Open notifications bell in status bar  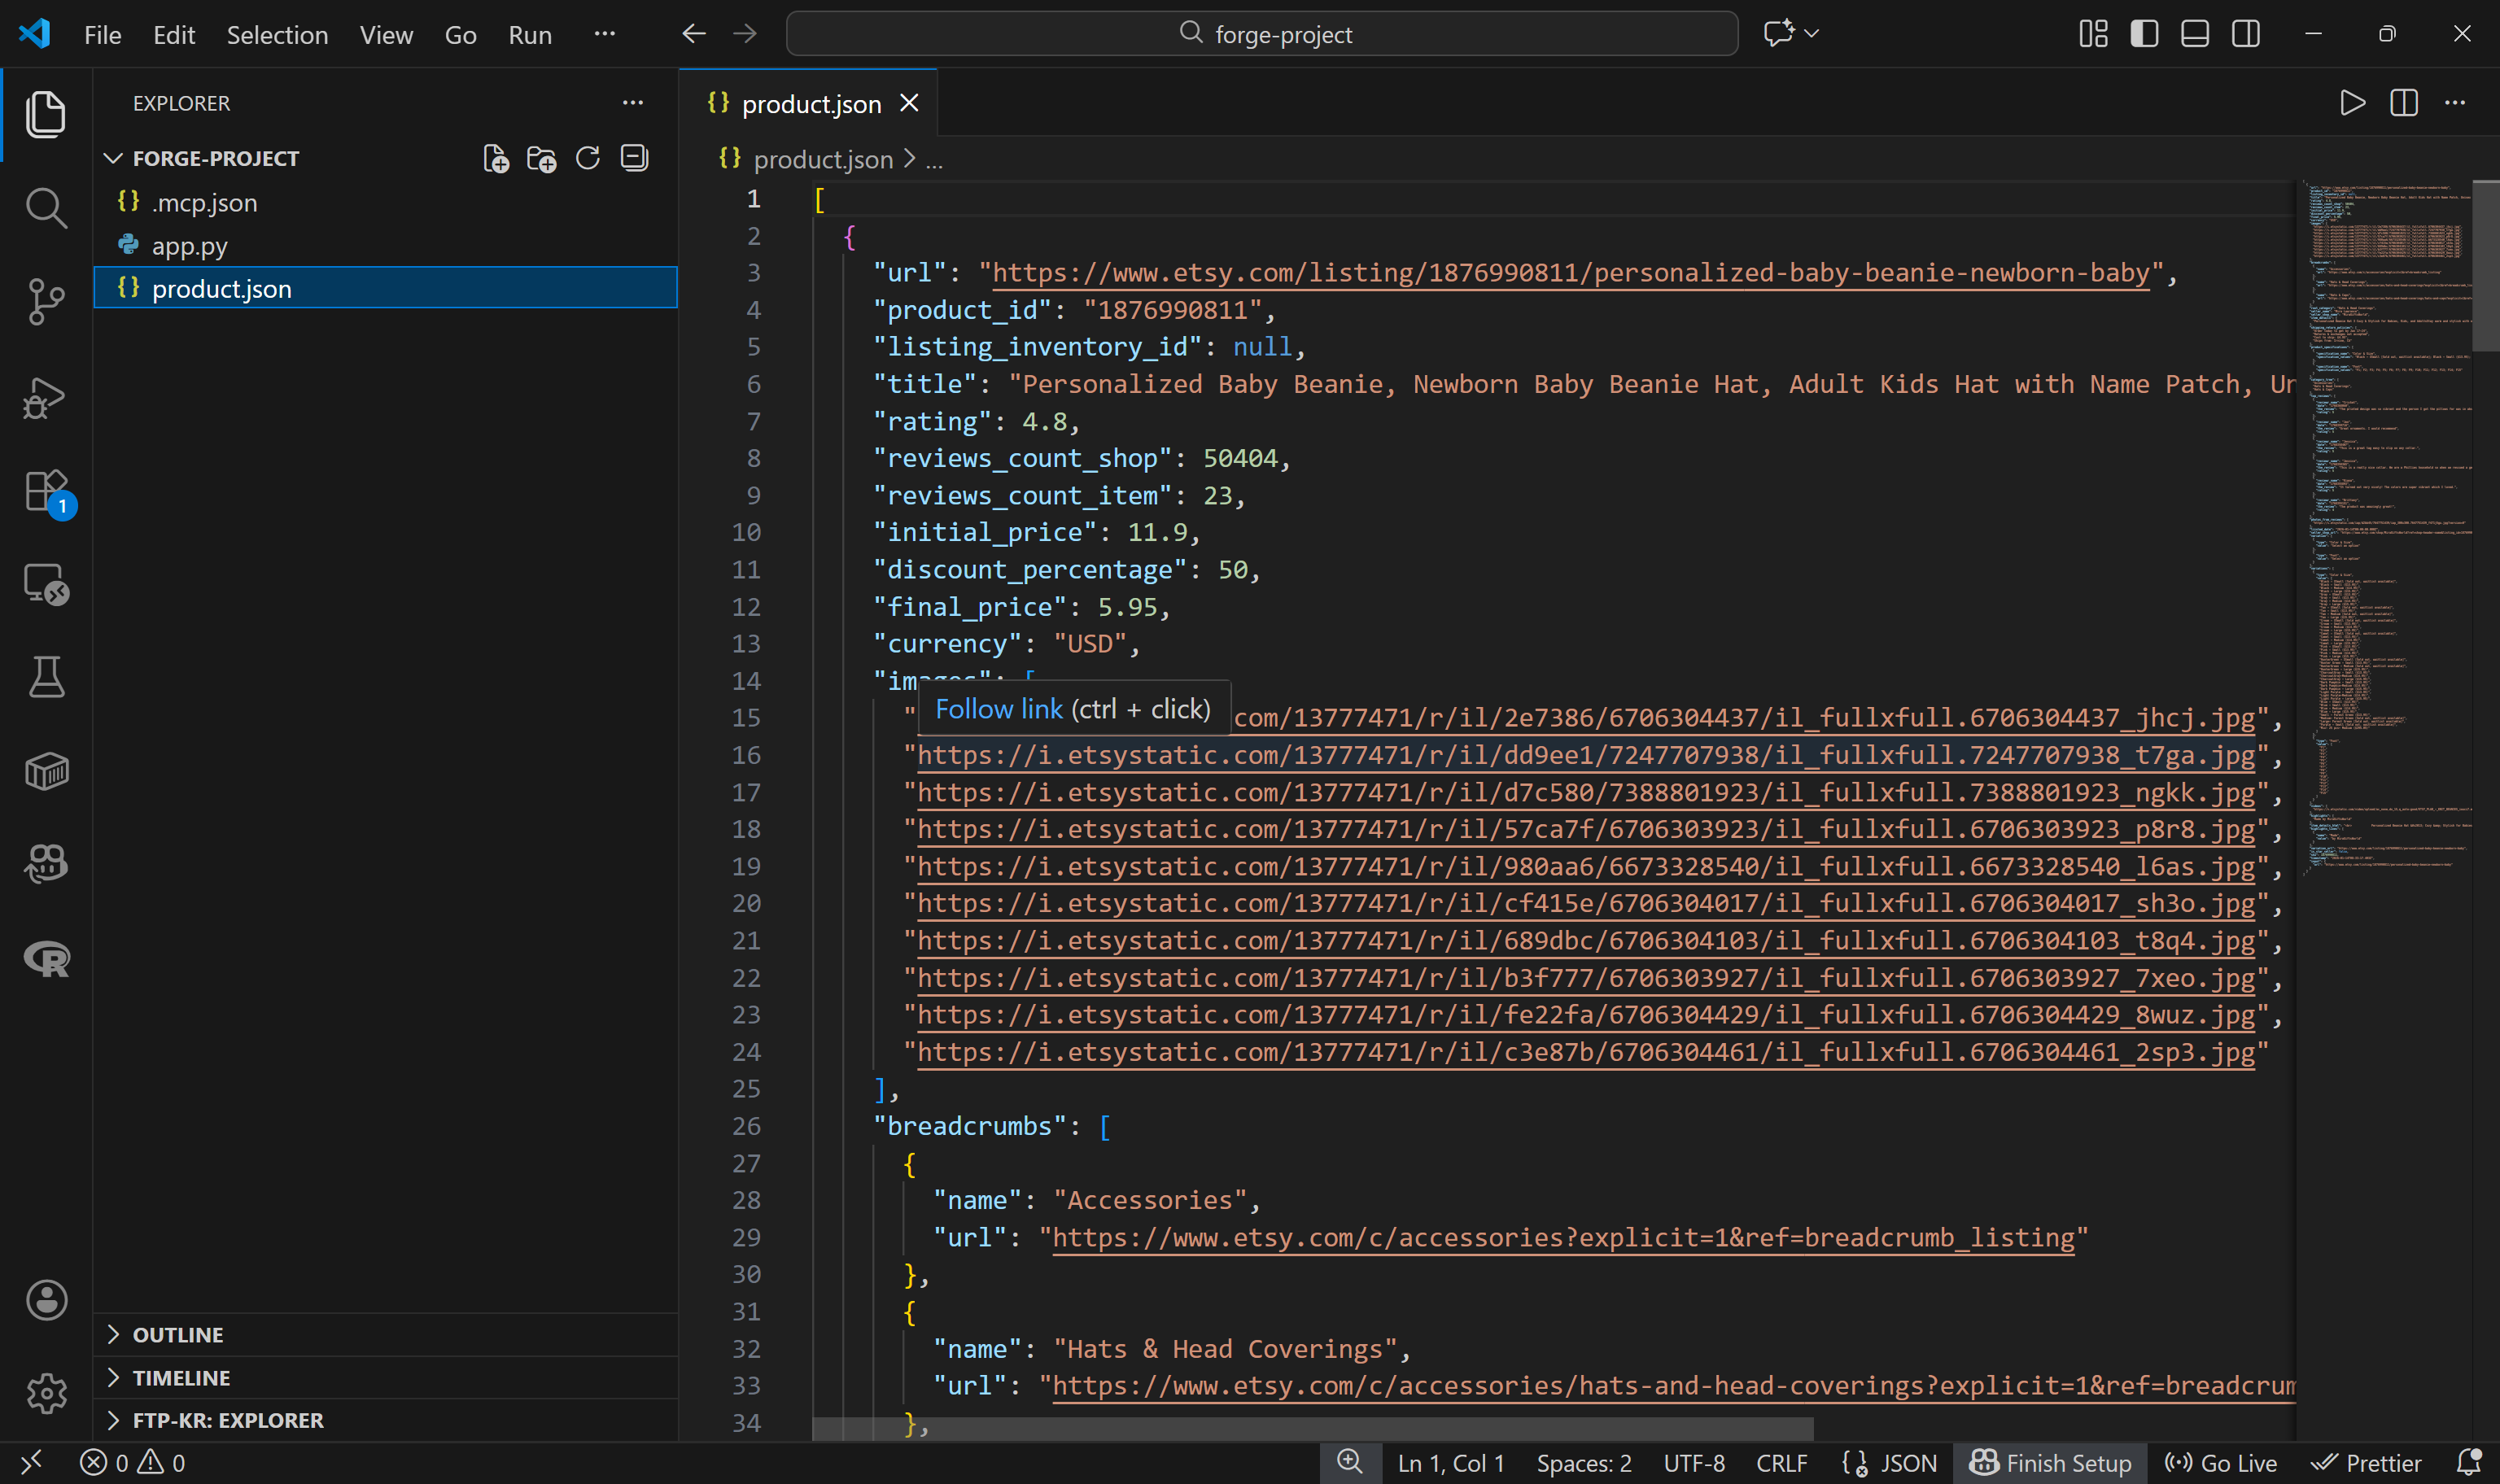(2469, 1463)
